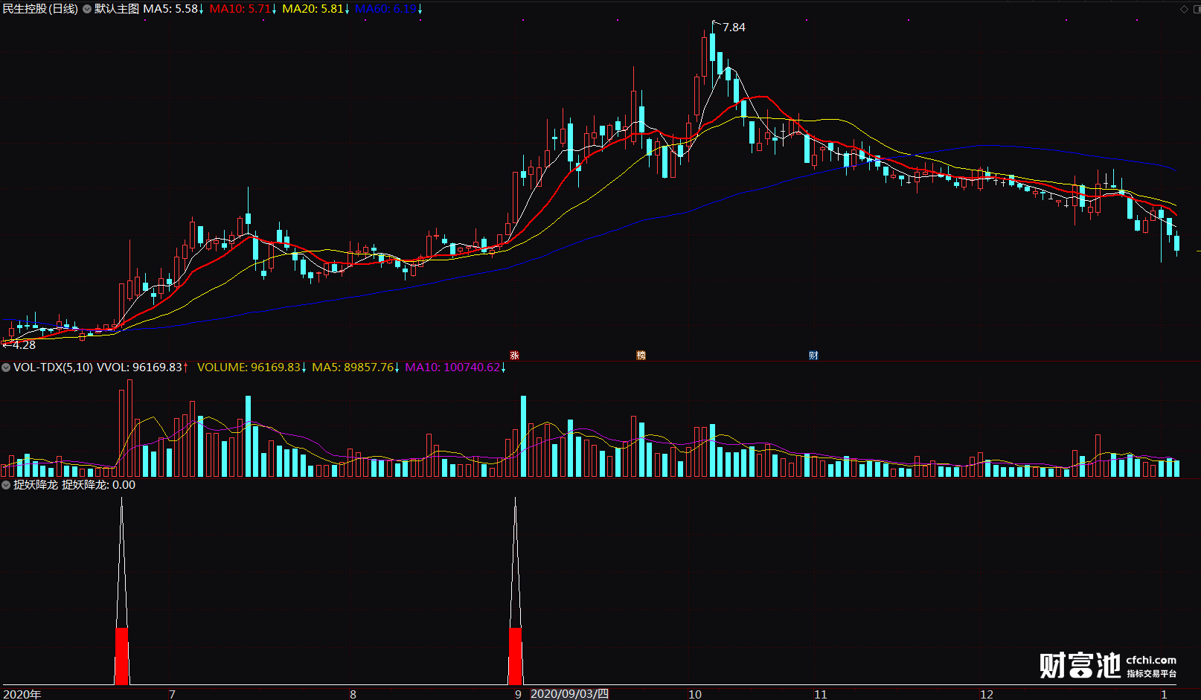The image size is (1201, 700).
Task: Click the 捉妖降龙 indicator name label
Action: pos(36,485)
